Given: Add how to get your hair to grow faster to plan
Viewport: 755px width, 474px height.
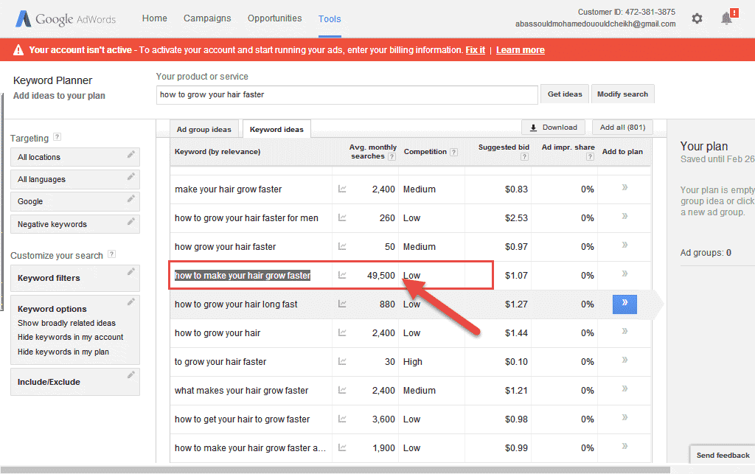Looking at the screenshot, I should click(x=624, y=417).
